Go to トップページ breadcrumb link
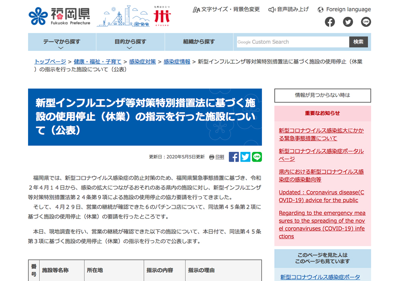The height and width of the screenshot is (281, 401). 50,62
